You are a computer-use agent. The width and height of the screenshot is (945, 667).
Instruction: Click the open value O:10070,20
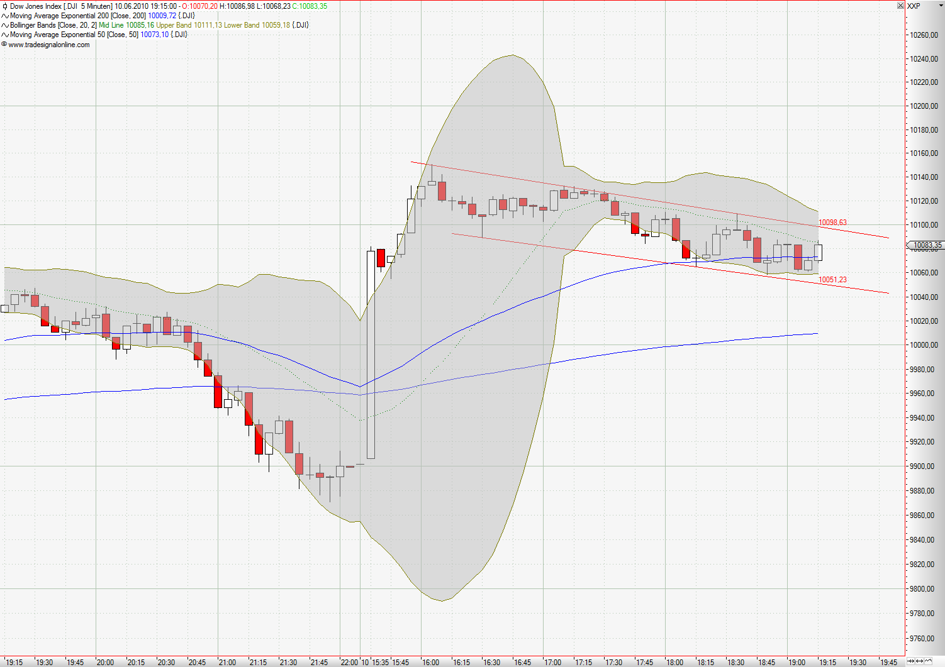point(199,6)
